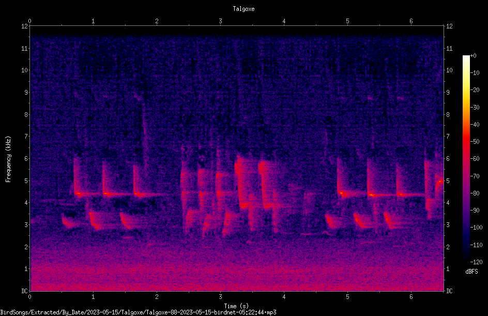The height and width of the screenshot is (316, 488).
Task: Click the -120 label on colorbar
Action: pos(476,262)
